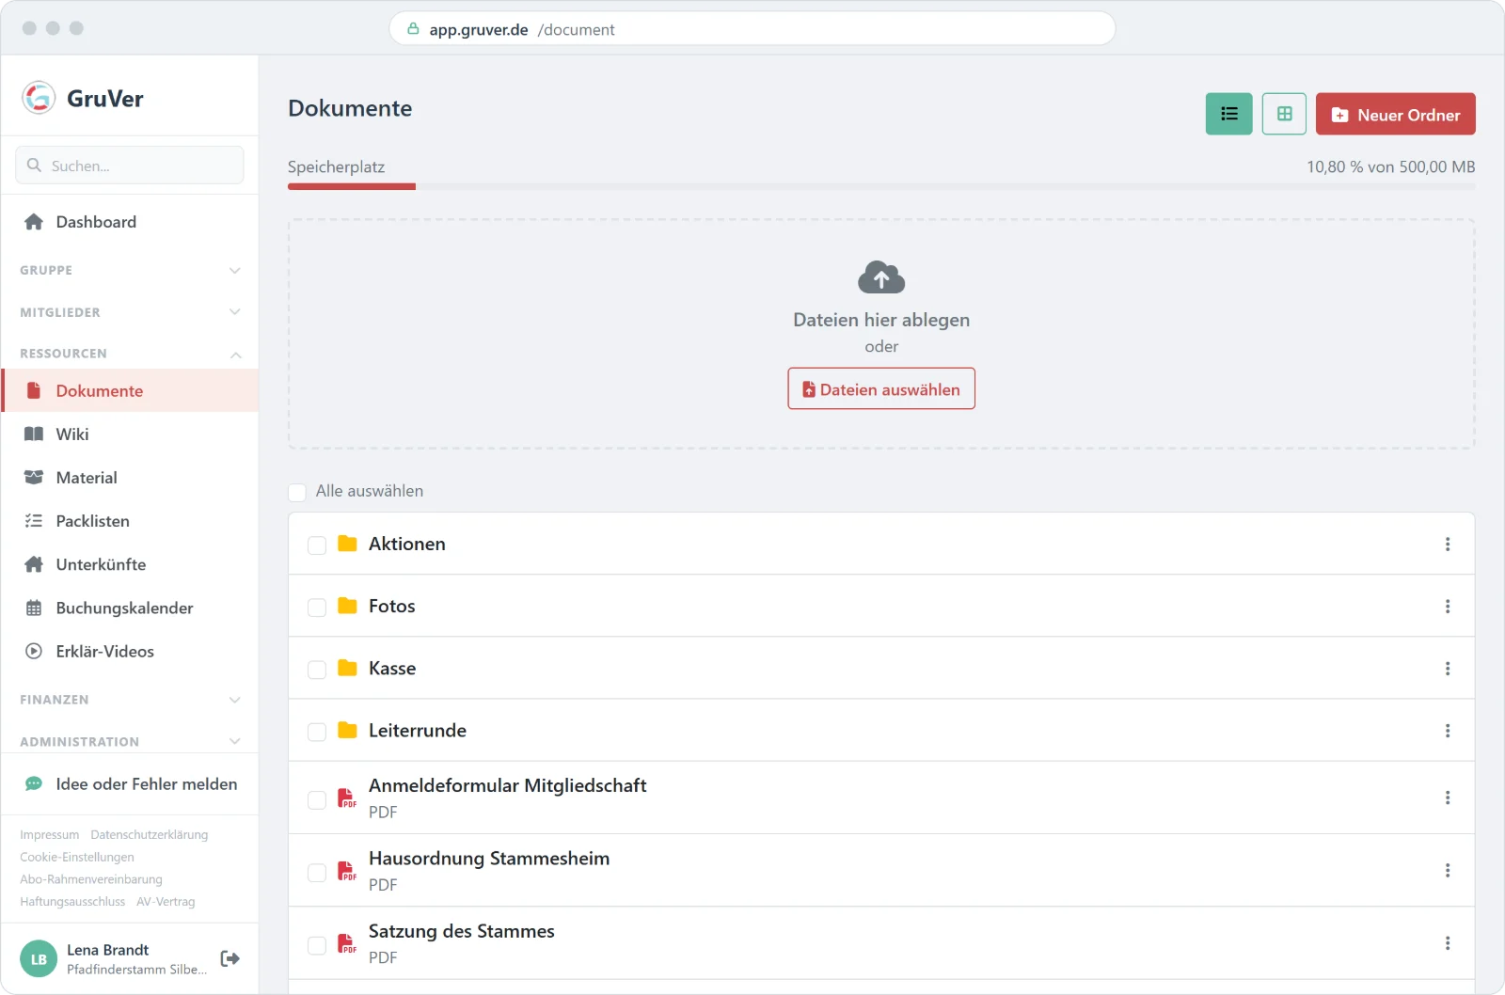Click the Neuer Ordner button
The width and height of the screenshot is (1505, 995).
pos(1395,114)
